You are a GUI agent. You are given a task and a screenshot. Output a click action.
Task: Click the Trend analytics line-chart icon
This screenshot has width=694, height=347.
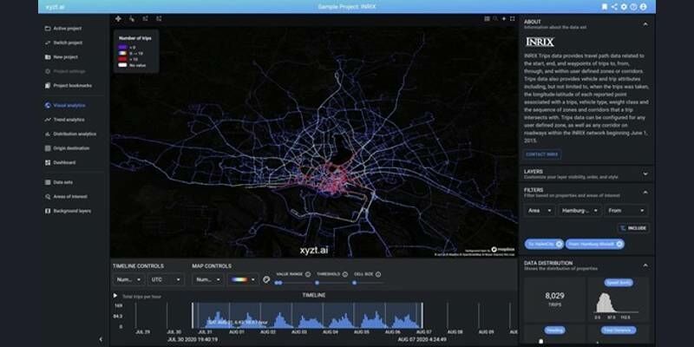pyautogui.click(x=48, y=120)
